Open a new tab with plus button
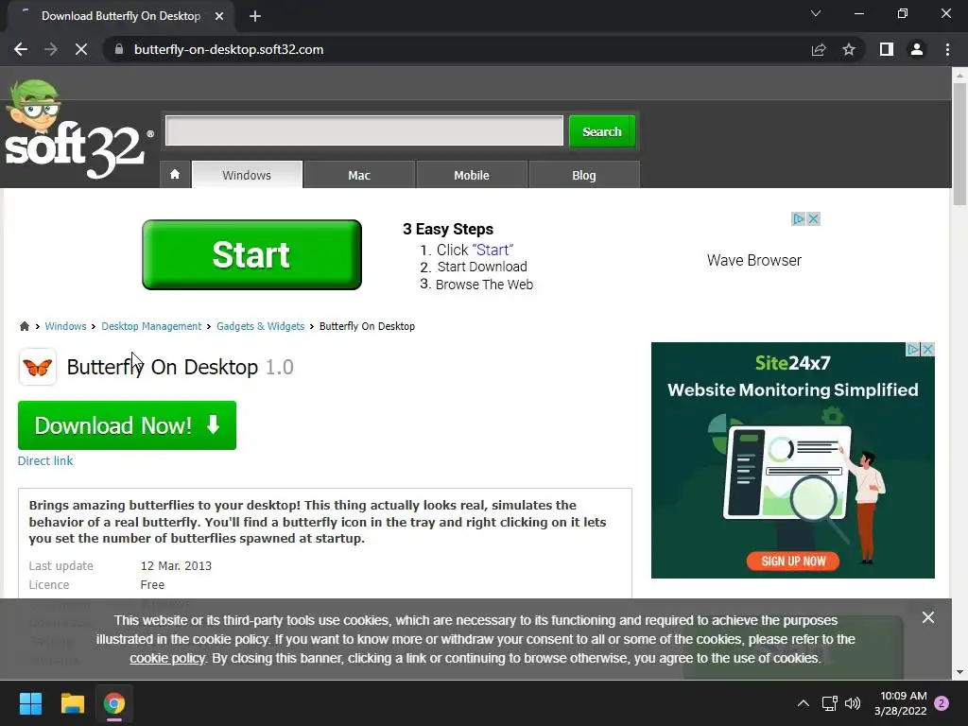Image resolution: width=968 pixels, height=726 pixels. [255, 16]
